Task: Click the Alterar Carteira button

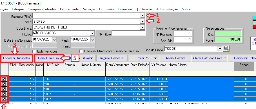Action: point(175,58)
